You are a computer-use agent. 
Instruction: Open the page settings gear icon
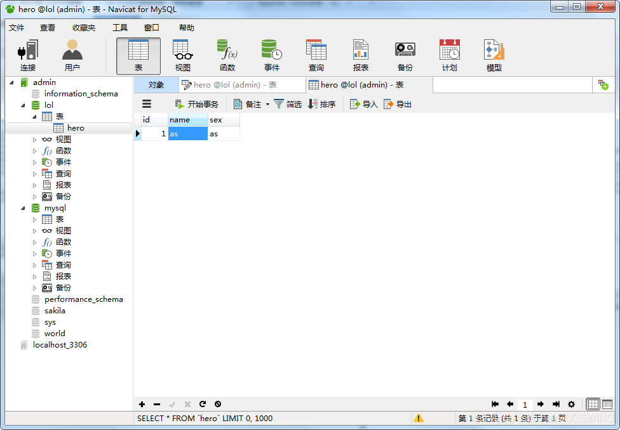tap(571, 404)
